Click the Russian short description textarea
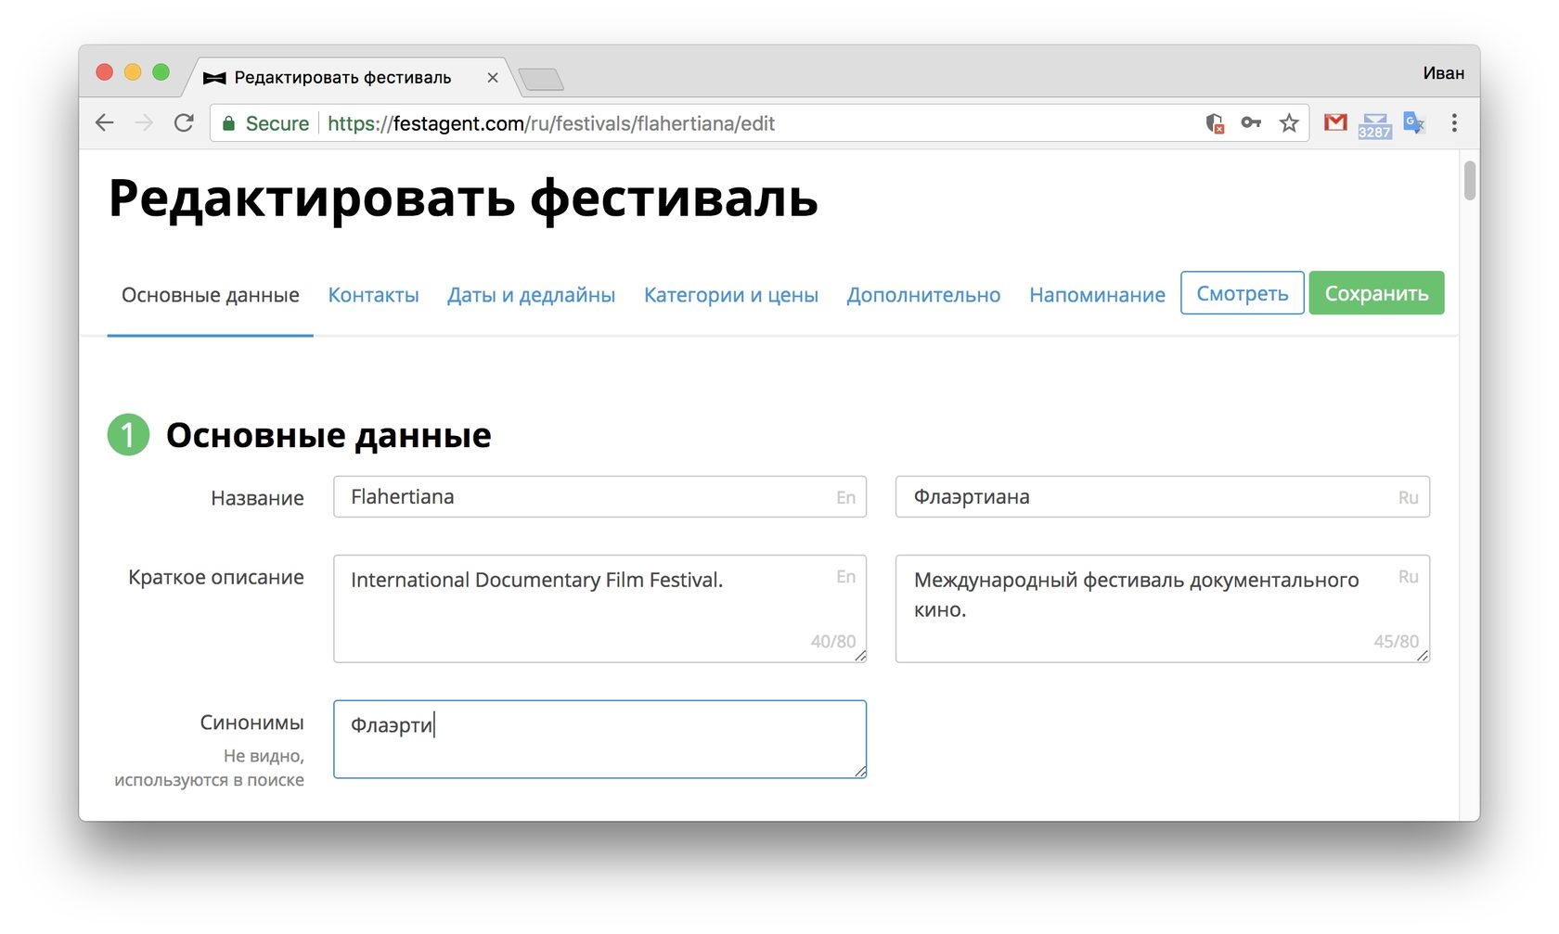1559x934 pixels. click(x=1163, y=608)
